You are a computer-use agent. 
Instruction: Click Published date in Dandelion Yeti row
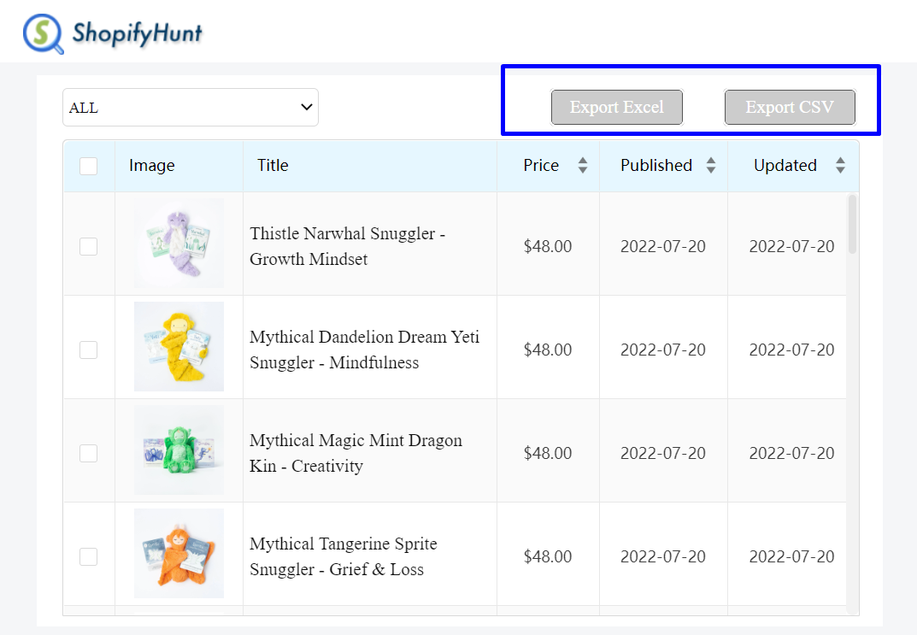(663, 350)
